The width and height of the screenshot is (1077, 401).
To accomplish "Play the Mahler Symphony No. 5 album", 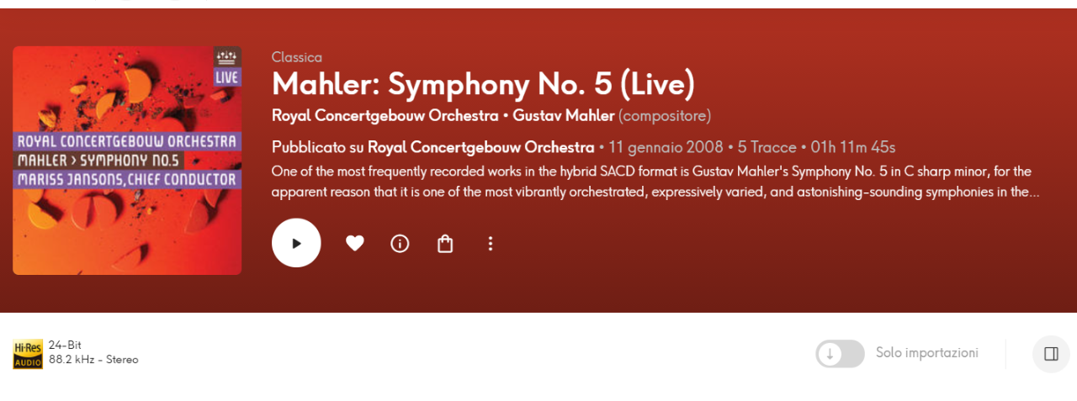I will (296, 243).
